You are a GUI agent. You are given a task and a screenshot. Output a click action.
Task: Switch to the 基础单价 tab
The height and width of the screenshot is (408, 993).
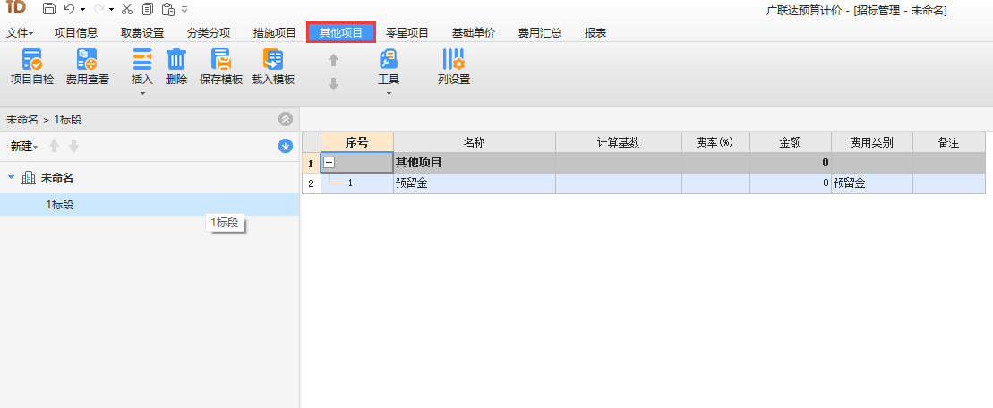474,33
